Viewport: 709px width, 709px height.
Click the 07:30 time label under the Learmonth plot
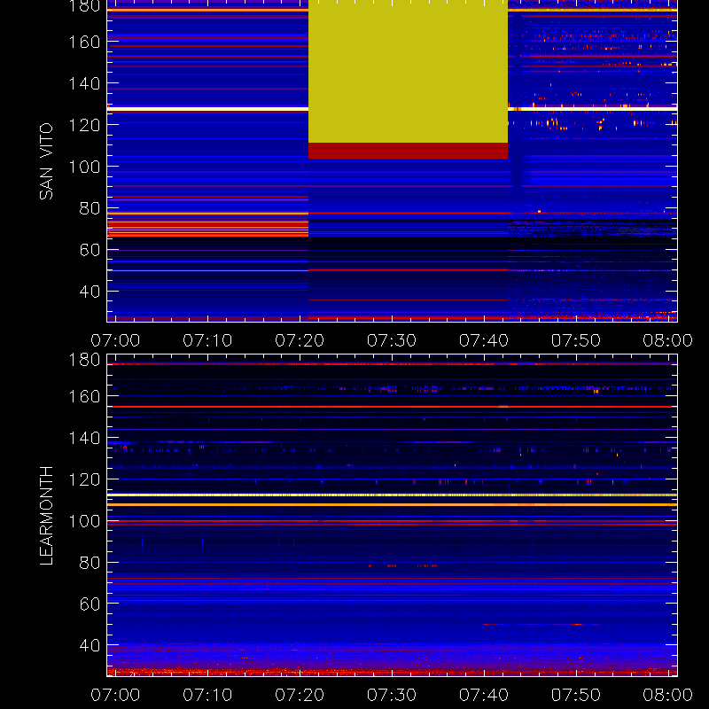pos(392,695)
